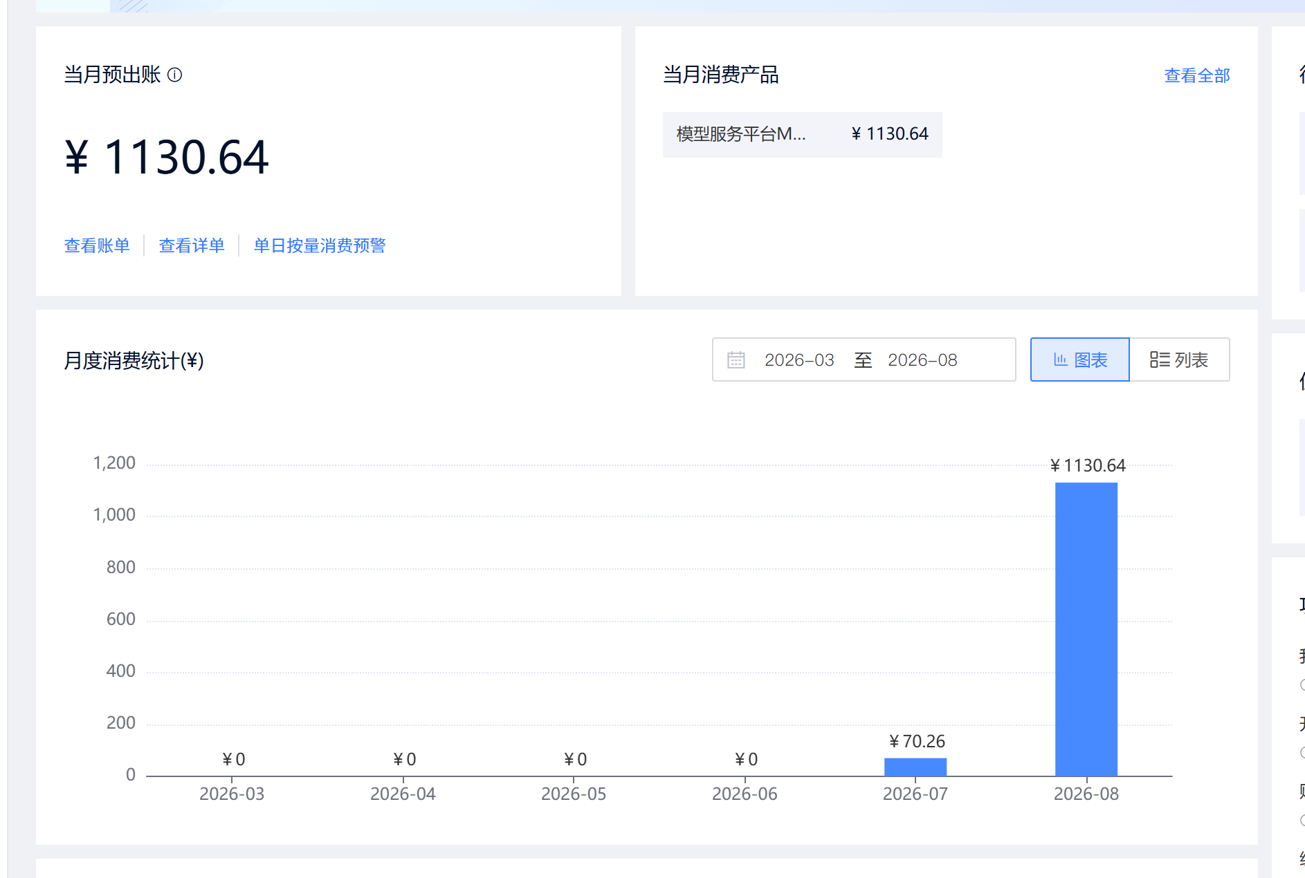Image resolution: width=1305 pixels, height=878 pixels.
Task: Click the ¥ 1130.64 bar label
Action: [1088, 466]
